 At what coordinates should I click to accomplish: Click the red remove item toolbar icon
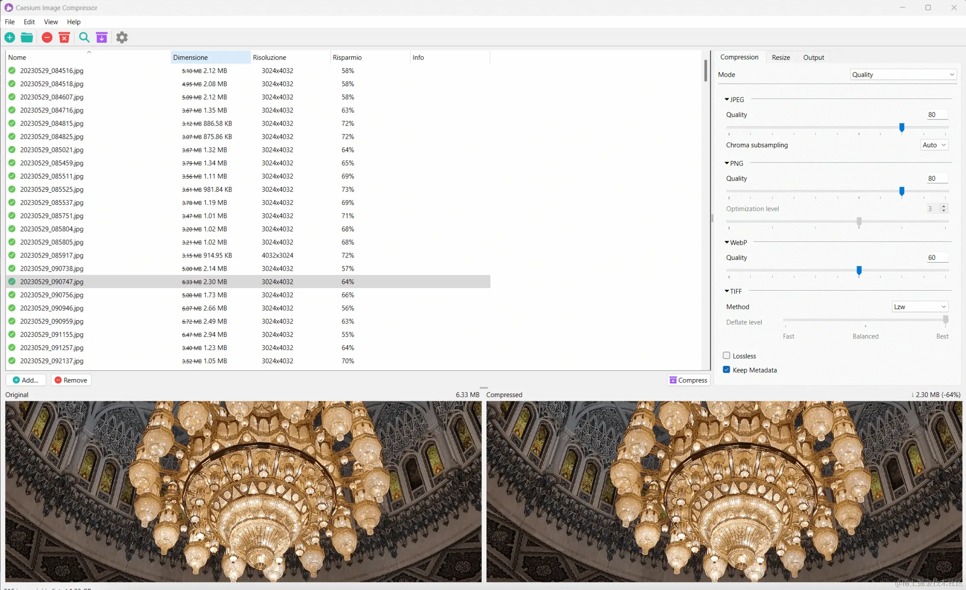[x=47, y=38]
